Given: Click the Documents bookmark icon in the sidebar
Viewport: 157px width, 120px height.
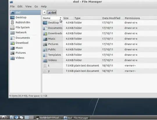Looking at the screenshot, I should 13,38.
